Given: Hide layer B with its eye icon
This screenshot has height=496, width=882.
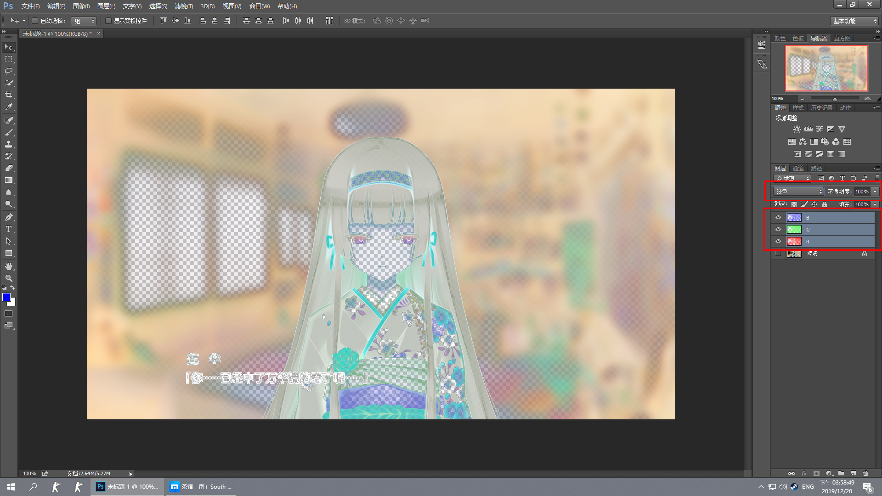Looking at the screenshot, I should point(778,218).
